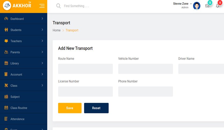Click the Route Name input field
The width and height of the screenshot is (224, 130).
click(x=85, y=69)
